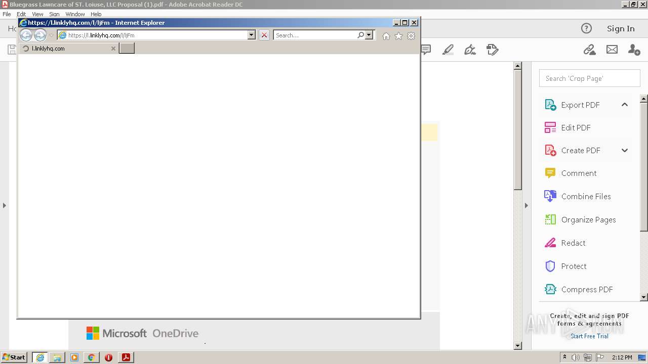Open the Redact tool

573,243
